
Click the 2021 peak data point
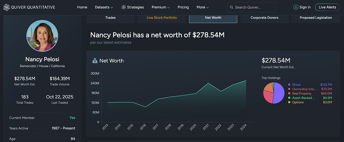(x=208, y=83)
